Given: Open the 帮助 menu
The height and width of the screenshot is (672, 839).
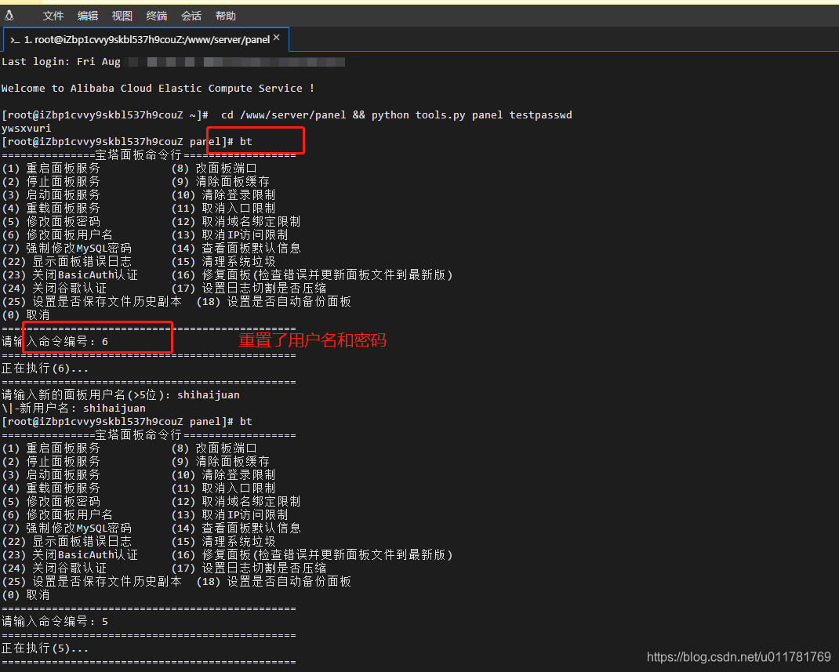Looking at the screenshot, I should point(225,16).
